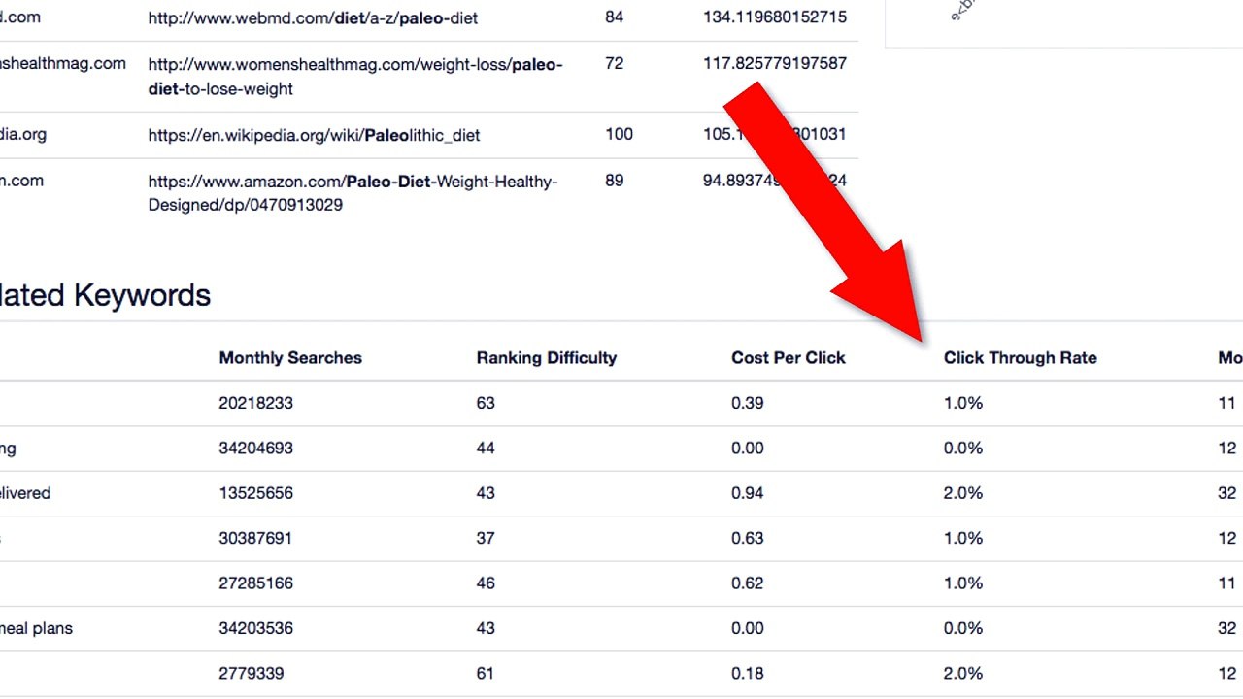Image resolution: width=1243 pixels, height=699 pixels.
Task: Select the 2779339 monthly searches cell
Action: [x=252, y=673]
